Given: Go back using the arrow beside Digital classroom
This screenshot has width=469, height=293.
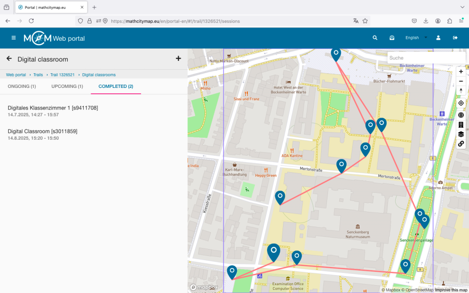Looking at the screenshot, I should coord(9,59).
